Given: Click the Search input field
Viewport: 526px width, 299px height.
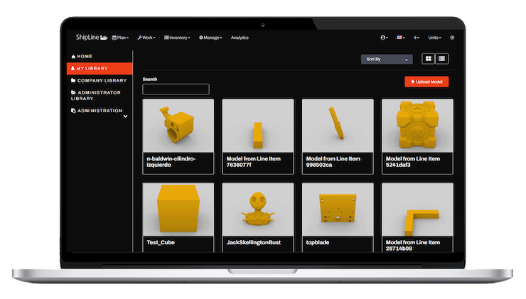Looking at the screenshot, I should 176,89.
